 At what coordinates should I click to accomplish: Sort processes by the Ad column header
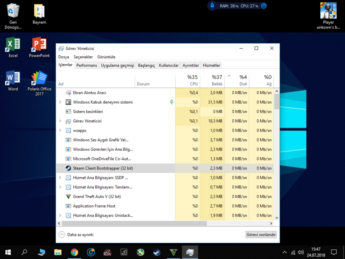pos(95,81)
